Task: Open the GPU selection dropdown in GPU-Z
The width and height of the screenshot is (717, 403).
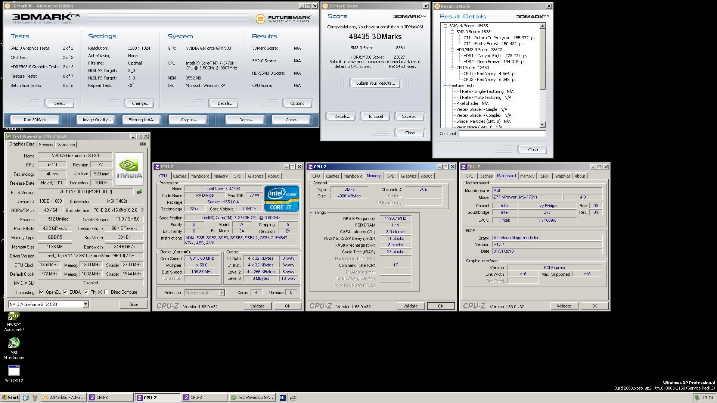Action: click(86, 304)
